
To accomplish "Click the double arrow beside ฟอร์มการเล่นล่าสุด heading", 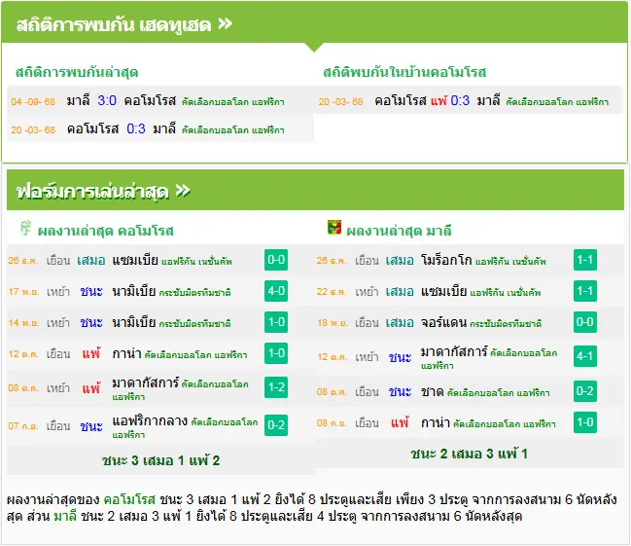I will (x=183, y=190).
